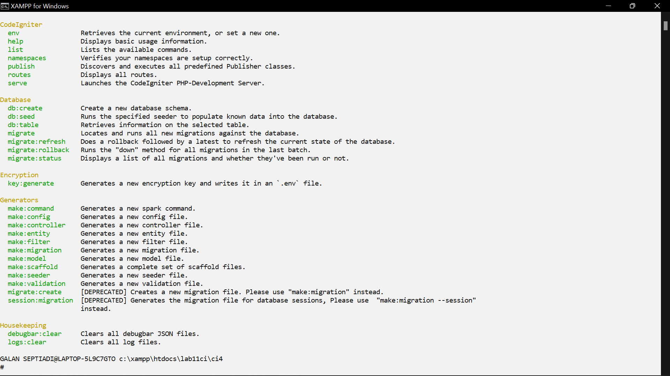
Task: Click the serve command in CodeIgniter section
Action: (x=17, y=83)
